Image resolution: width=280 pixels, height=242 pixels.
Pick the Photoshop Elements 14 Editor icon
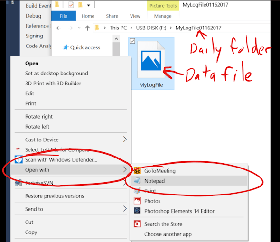click(137, 211)
